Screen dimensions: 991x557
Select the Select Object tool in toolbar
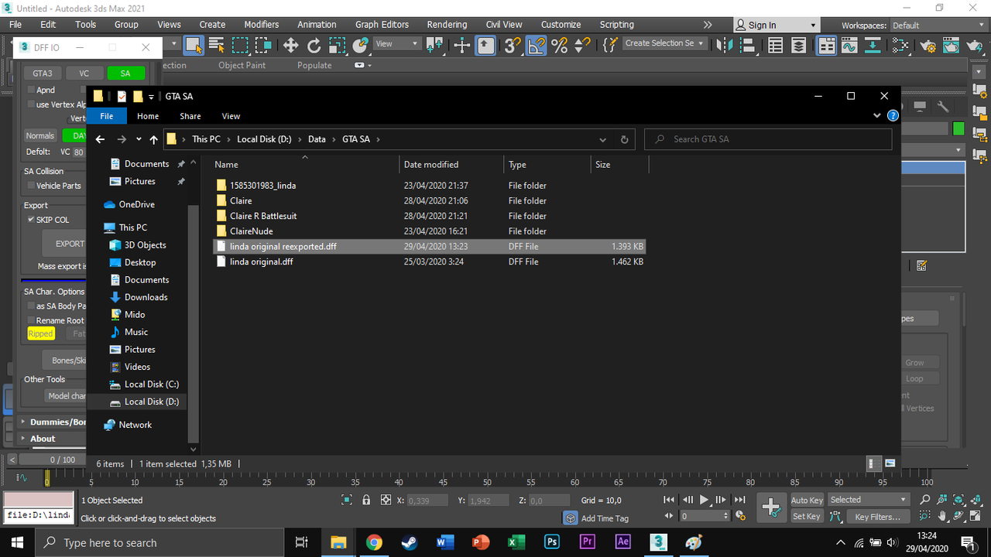(194, 45)
